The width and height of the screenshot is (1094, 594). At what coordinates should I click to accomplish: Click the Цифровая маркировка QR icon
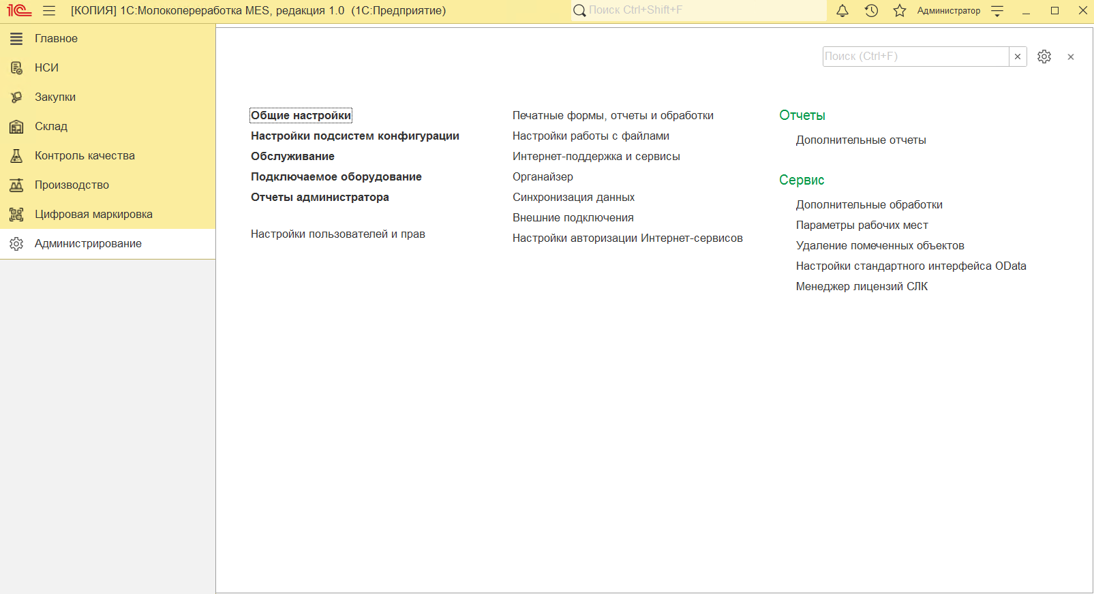click(16, 215)
